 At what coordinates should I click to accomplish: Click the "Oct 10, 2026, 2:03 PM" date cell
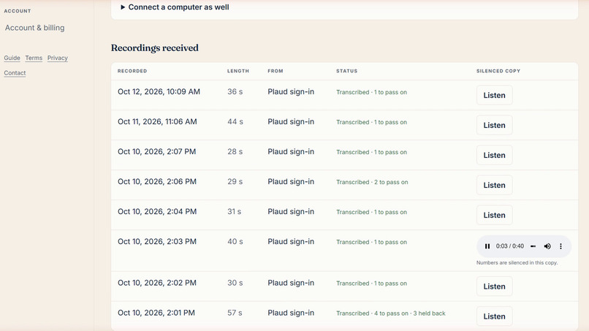pos(157,242)
